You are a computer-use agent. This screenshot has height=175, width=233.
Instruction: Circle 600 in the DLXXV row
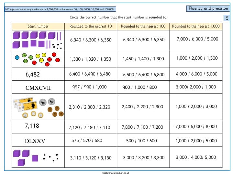click(x=153, y=141)
